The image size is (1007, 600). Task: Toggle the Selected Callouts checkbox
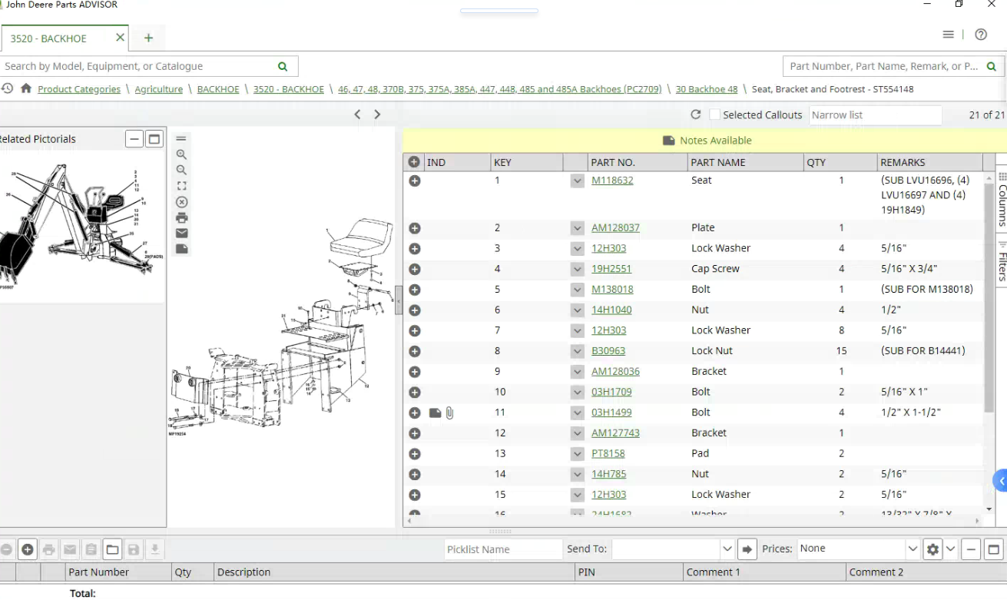(x=715, y=114)
